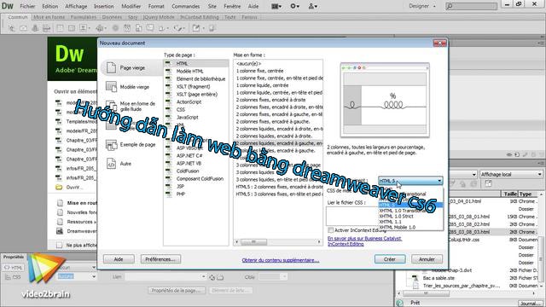Screen dimensions: 546x307
Task: Click the layout preview thumbnail
Action: (385, 101)
